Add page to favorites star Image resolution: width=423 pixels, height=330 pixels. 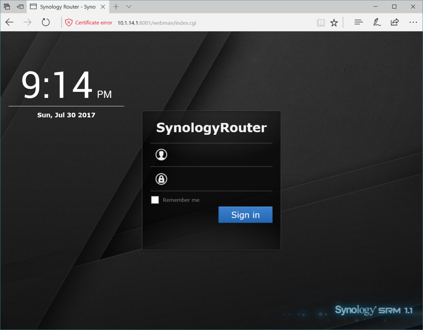click(334, 23)
